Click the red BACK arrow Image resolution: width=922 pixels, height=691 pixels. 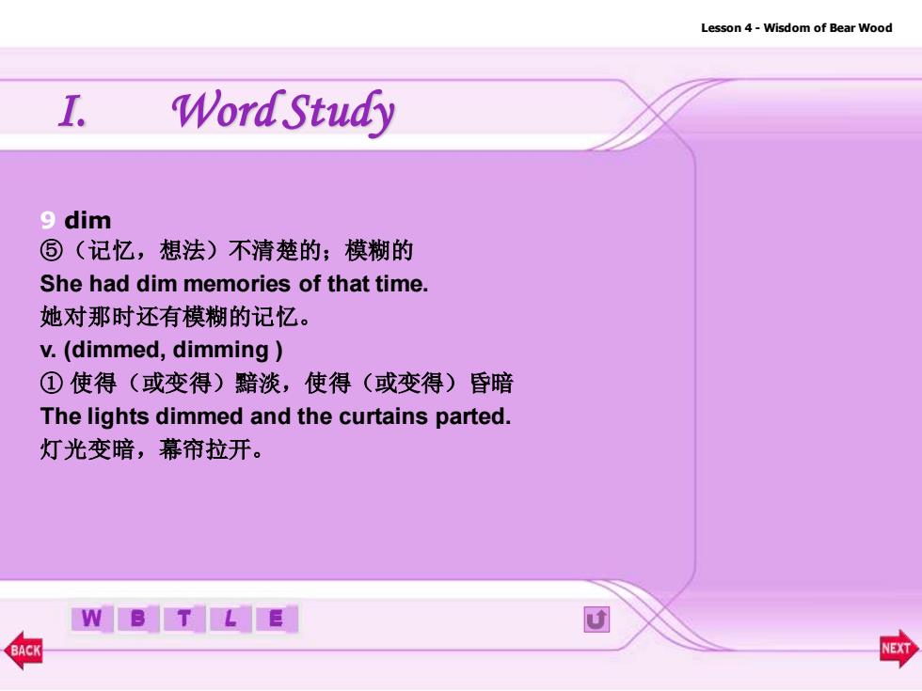tap(24, 650)
